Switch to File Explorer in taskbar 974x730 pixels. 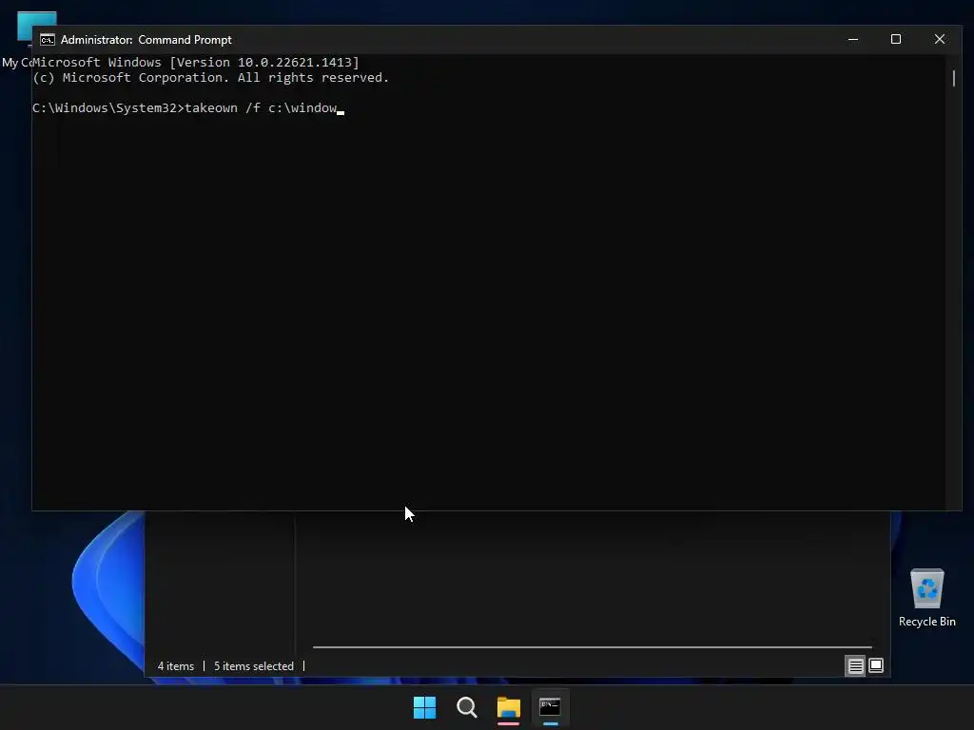pos(509,707)
